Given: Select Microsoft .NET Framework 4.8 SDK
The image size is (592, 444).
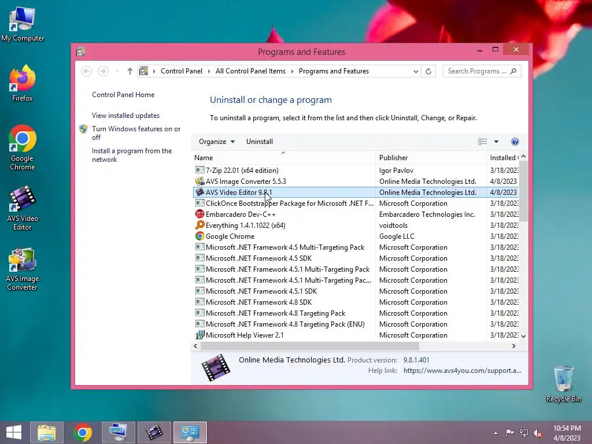Looking at the screenshot, I should click(356, 302).
